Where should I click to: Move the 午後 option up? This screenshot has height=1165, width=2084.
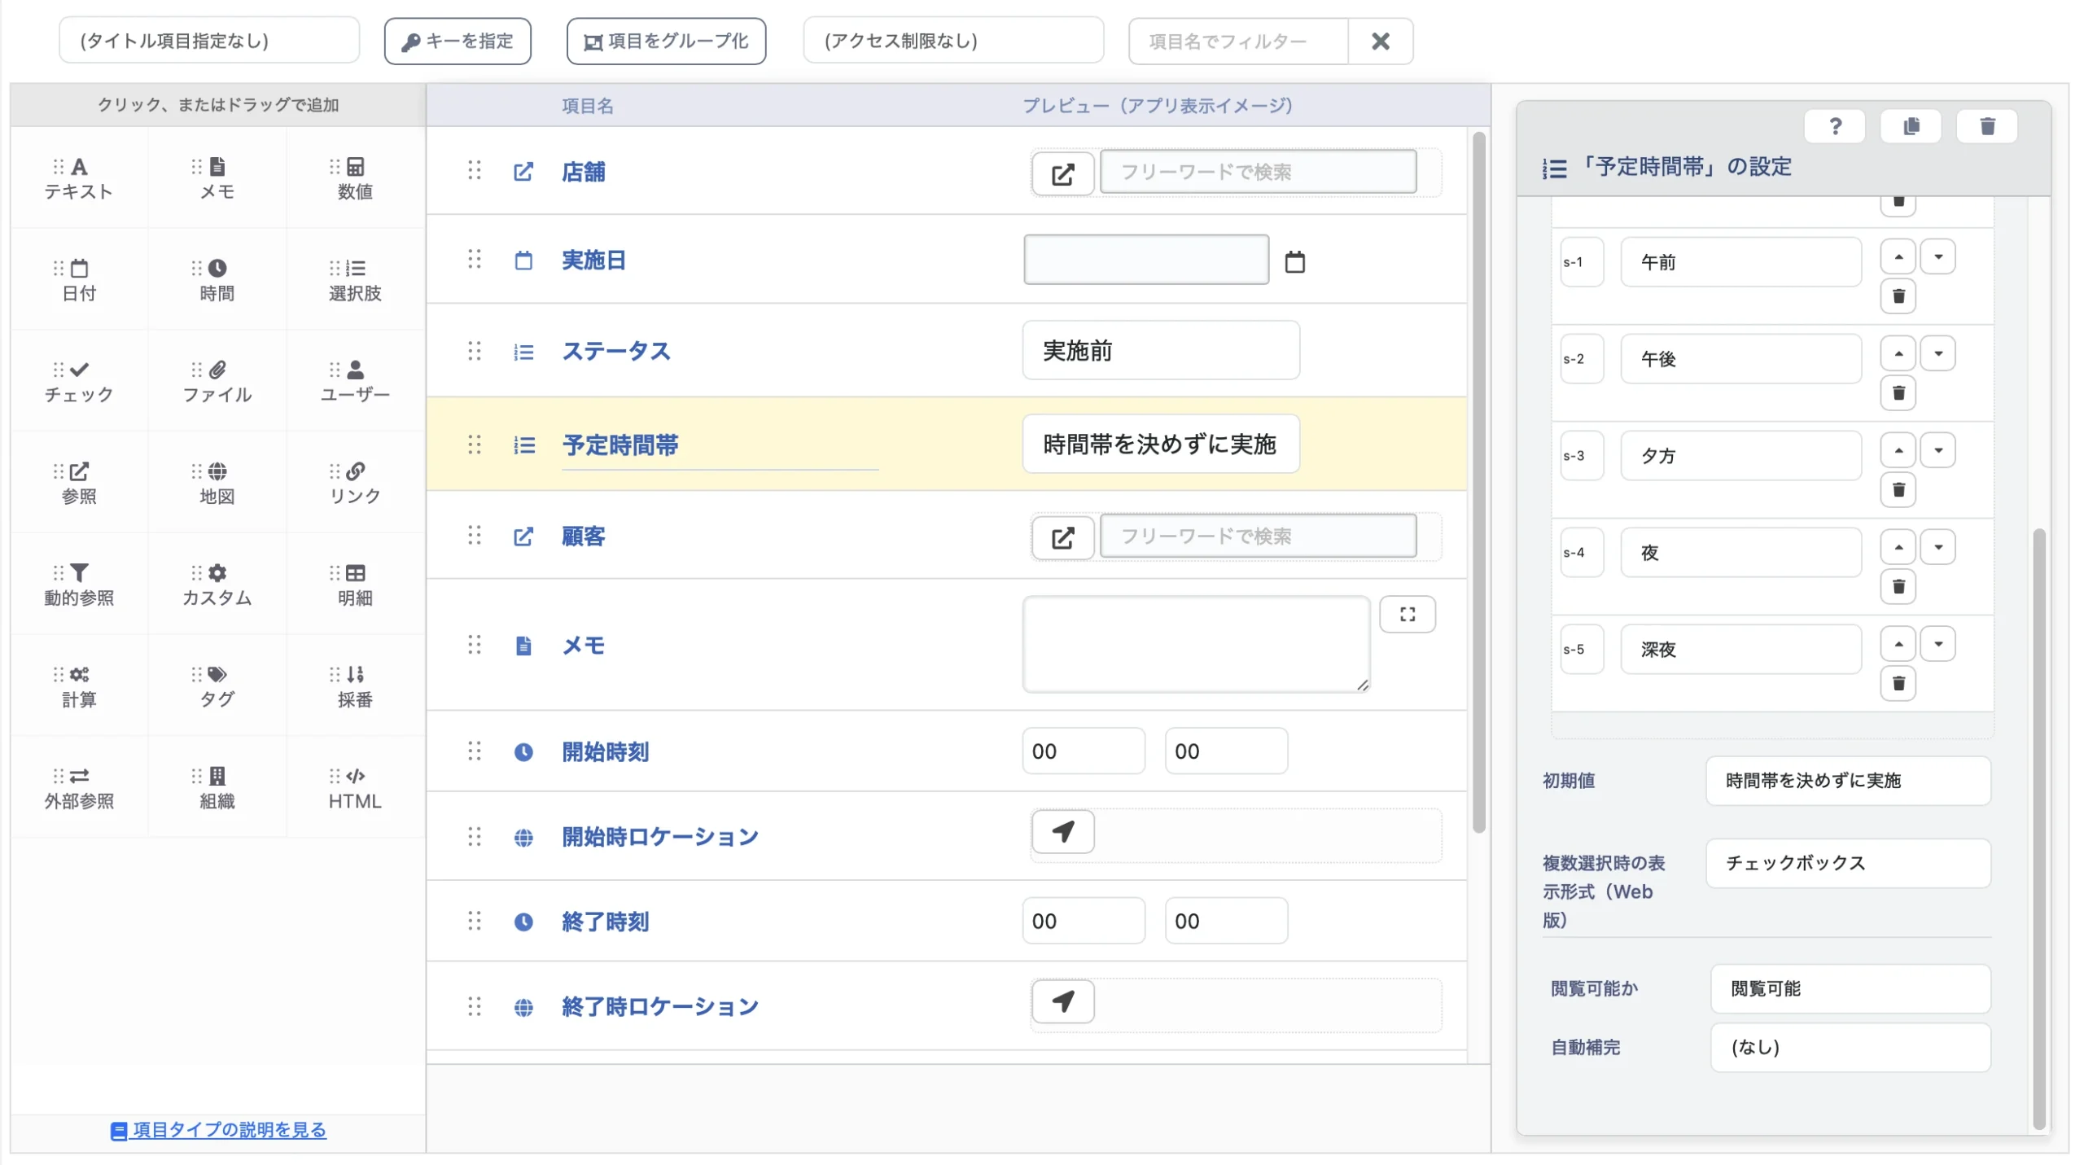(1898, 354)
